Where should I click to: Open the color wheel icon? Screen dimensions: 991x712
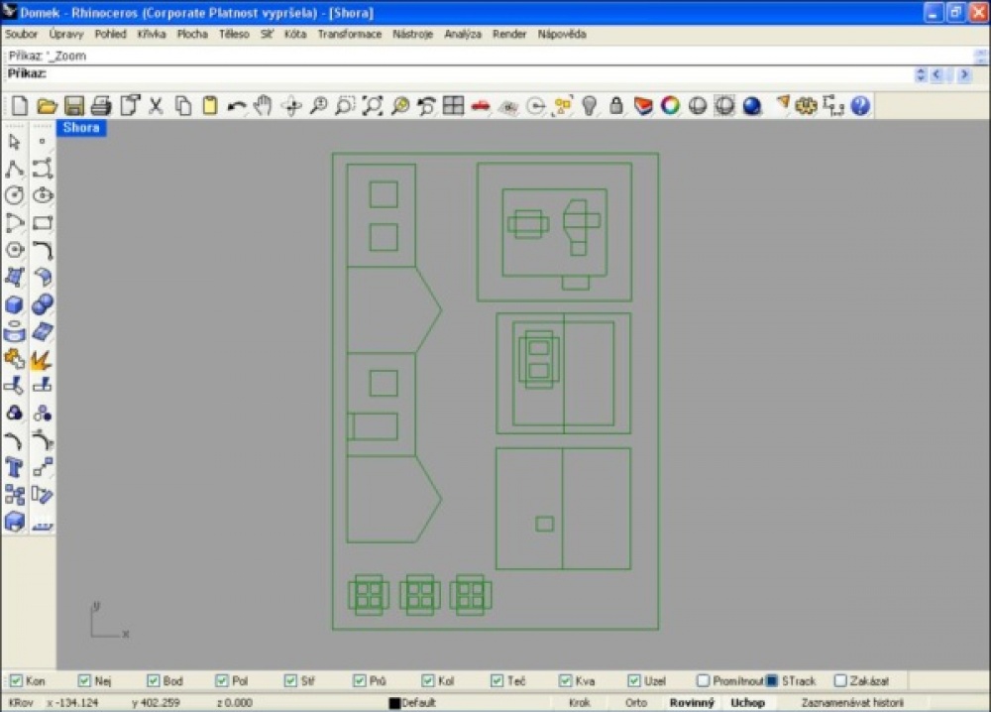pos(670,105)
